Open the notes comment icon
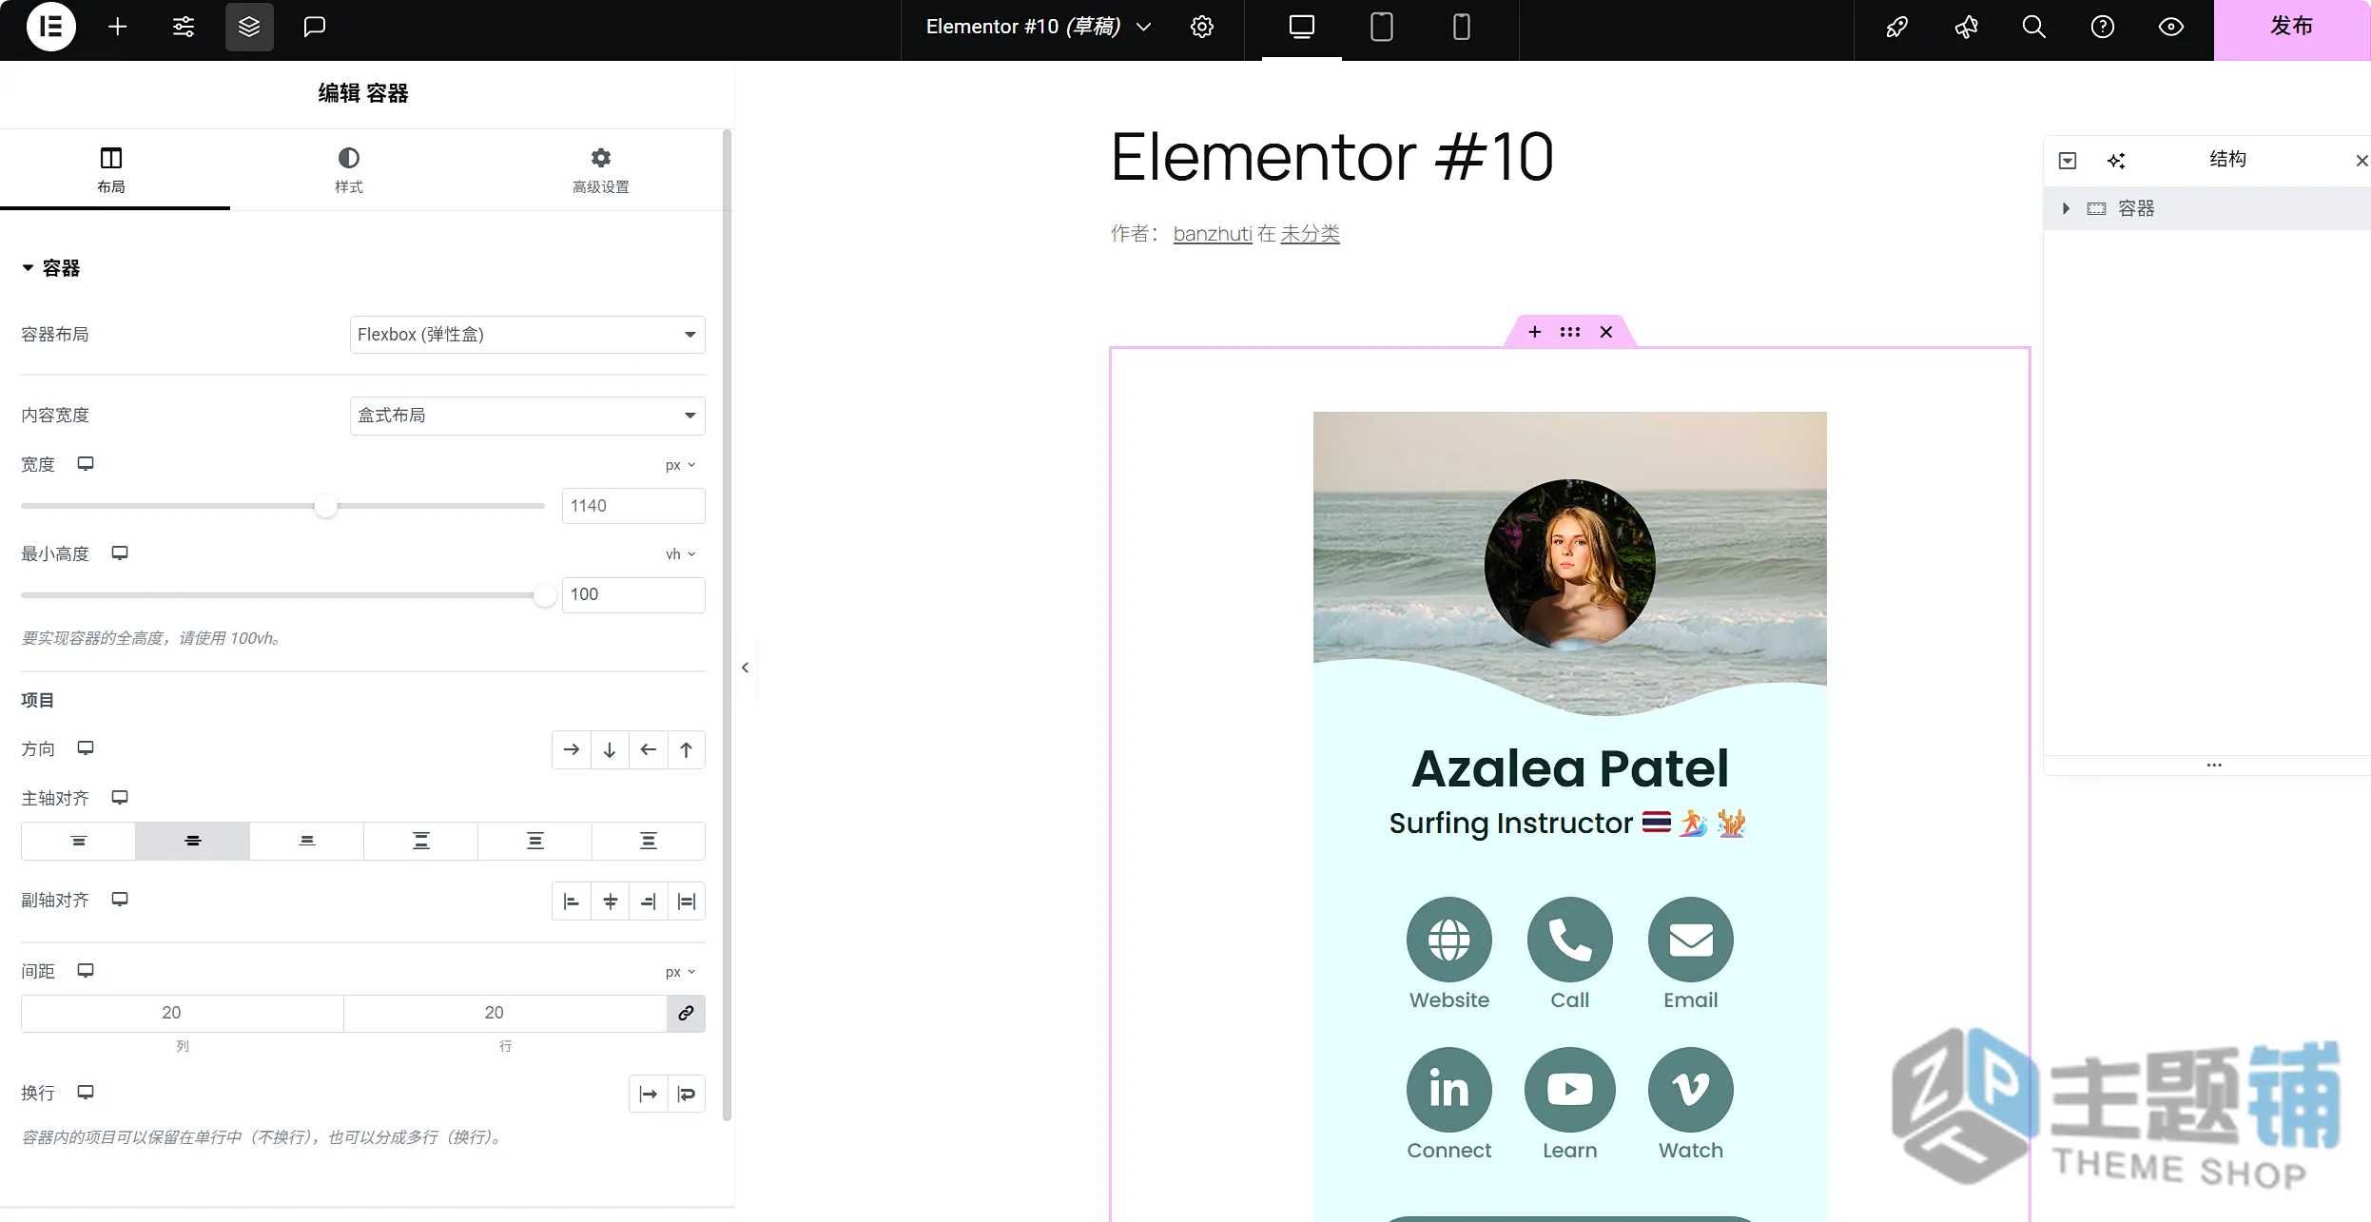This screenshot has height=1222, width=2371. coord(315,27)
